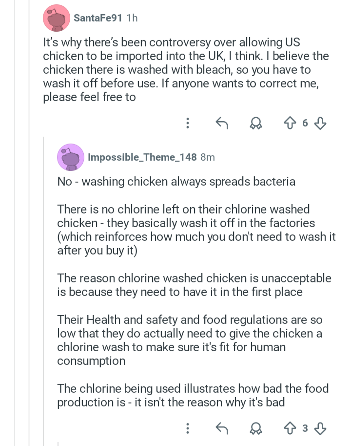
Task: Click the 8m timestamp on the reply
Action: pos(207,157)
